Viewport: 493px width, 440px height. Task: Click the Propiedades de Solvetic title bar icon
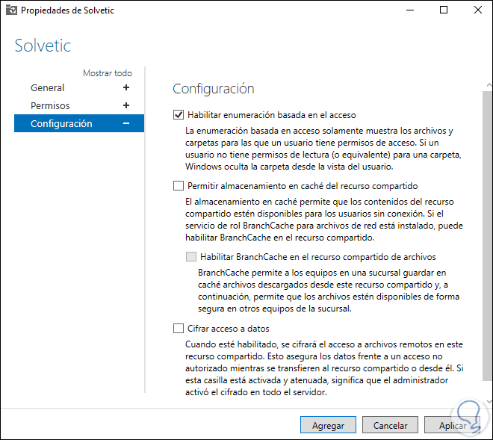(x=11, y=10)
